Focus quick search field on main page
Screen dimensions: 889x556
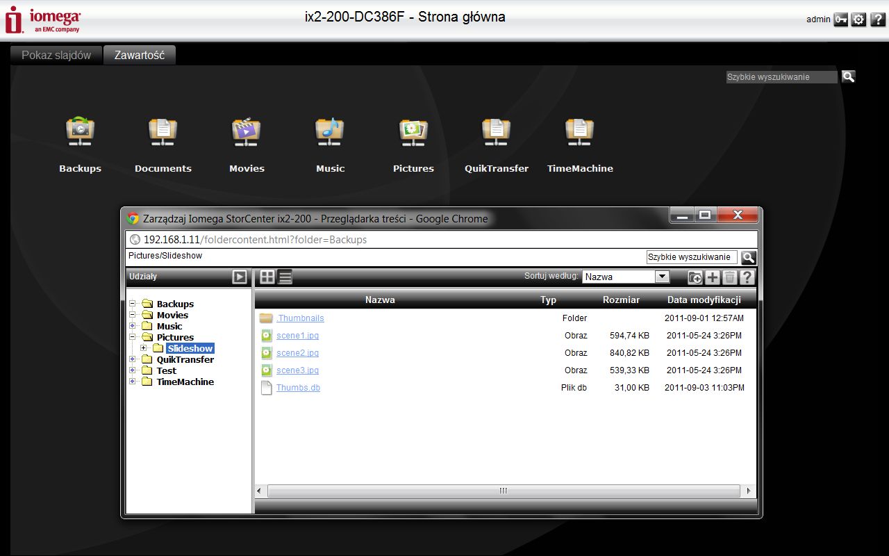[782, 77]
